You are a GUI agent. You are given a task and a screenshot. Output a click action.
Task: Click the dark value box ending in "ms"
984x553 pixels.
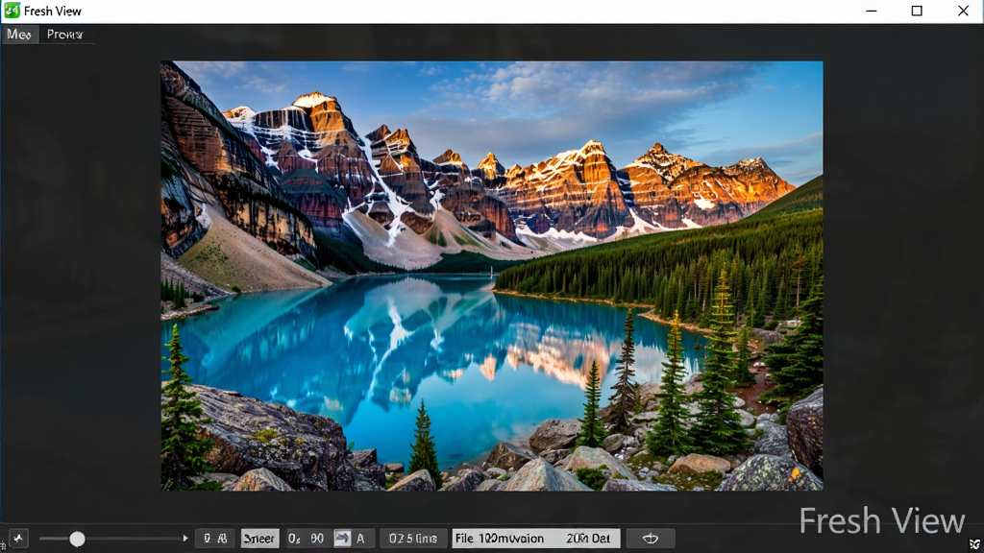pyautogui.click(x=413, y=538)
